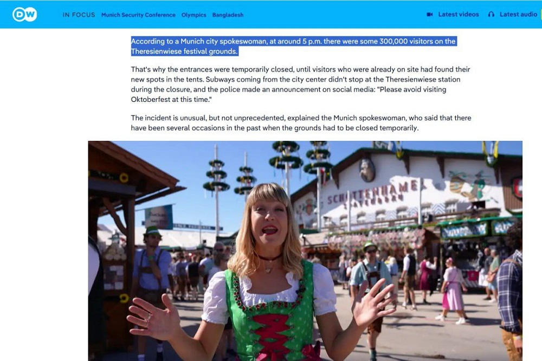The height and width of the screenshot is (361, 542).
Task: Open Latest audio in the header
Action: coord(518,14)
